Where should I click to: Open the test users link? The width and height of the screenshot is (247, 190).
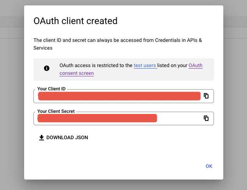145,65
